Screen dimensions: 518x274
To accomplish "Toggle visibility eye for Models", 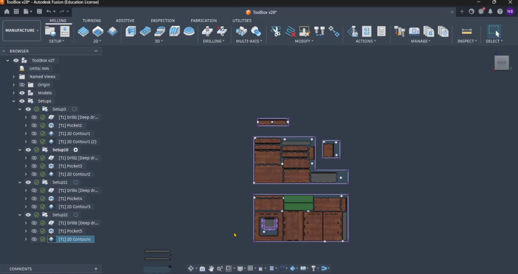I will click(22, 93).
